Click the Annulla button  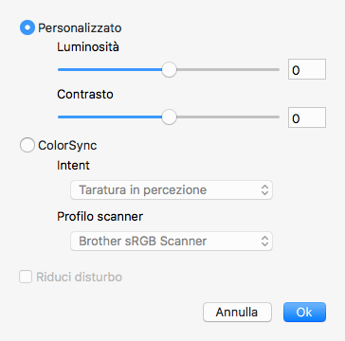[x=237, y=313]
